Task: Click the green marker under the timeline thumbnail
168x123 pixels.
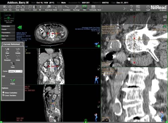Action: 8,18
